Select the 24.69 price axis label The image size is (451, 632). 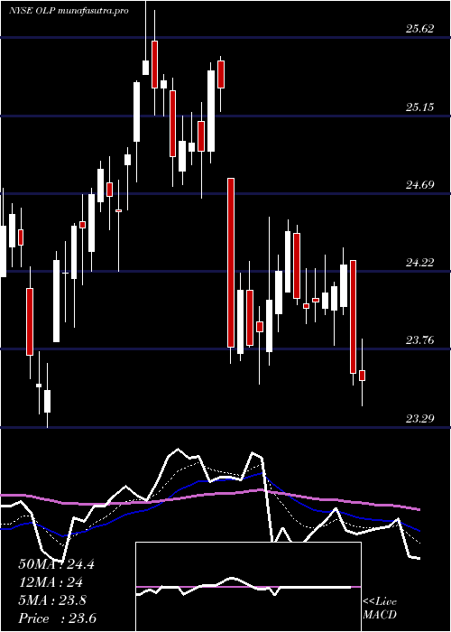[x=420, y=185]
